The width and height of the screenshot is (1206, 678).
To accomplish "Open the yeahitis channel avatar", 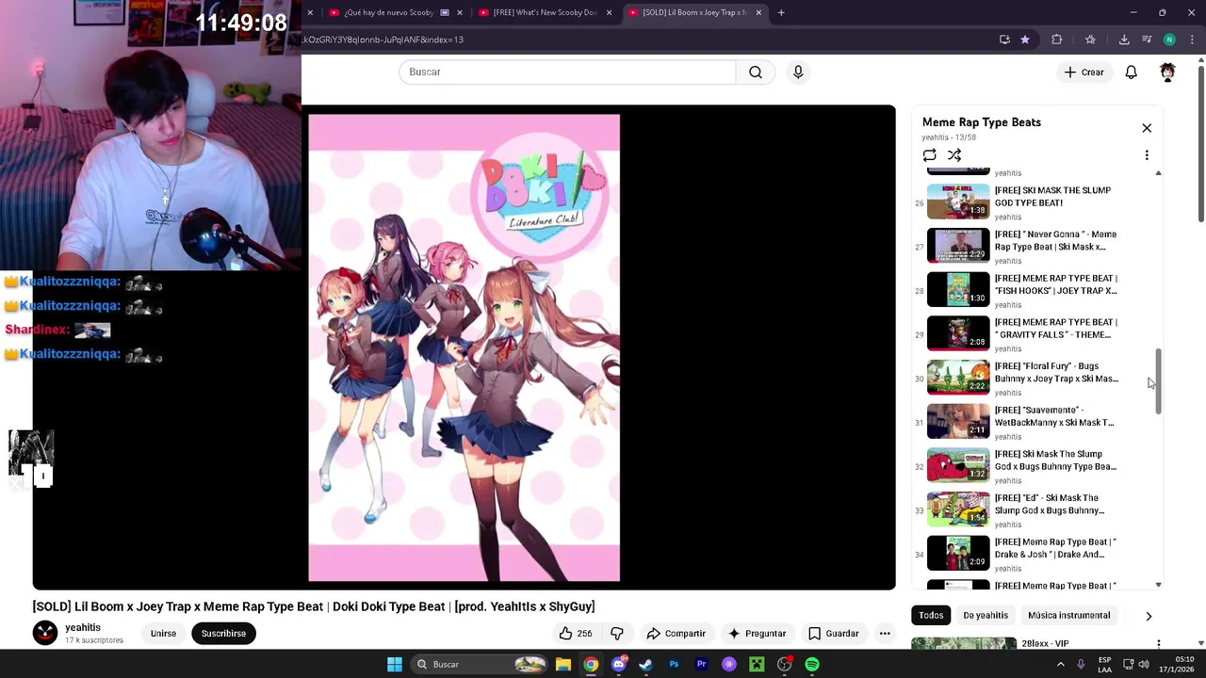I will pyautogui.click(x=45, y=633).
